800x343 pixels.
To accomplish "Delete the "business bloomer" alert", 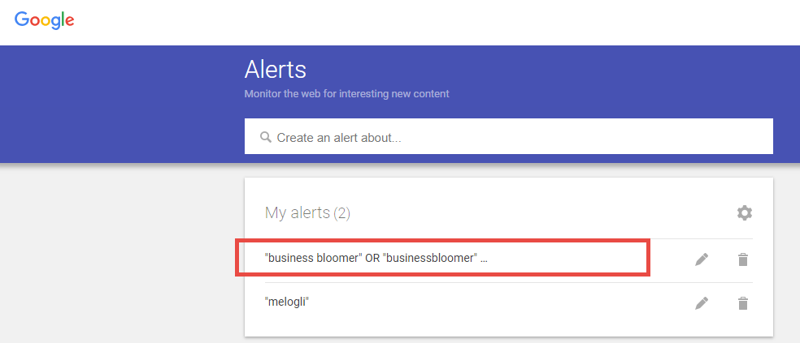I will pyautogui.click(x=743, y=259).
